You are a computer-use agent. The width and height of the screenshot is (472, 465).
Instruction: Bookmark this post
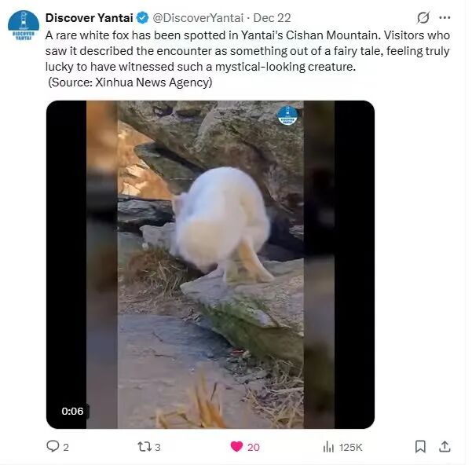420,446
